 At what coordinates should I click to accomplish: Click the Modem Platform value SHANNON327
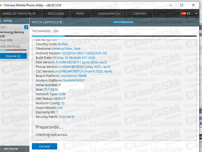[74, 81]
